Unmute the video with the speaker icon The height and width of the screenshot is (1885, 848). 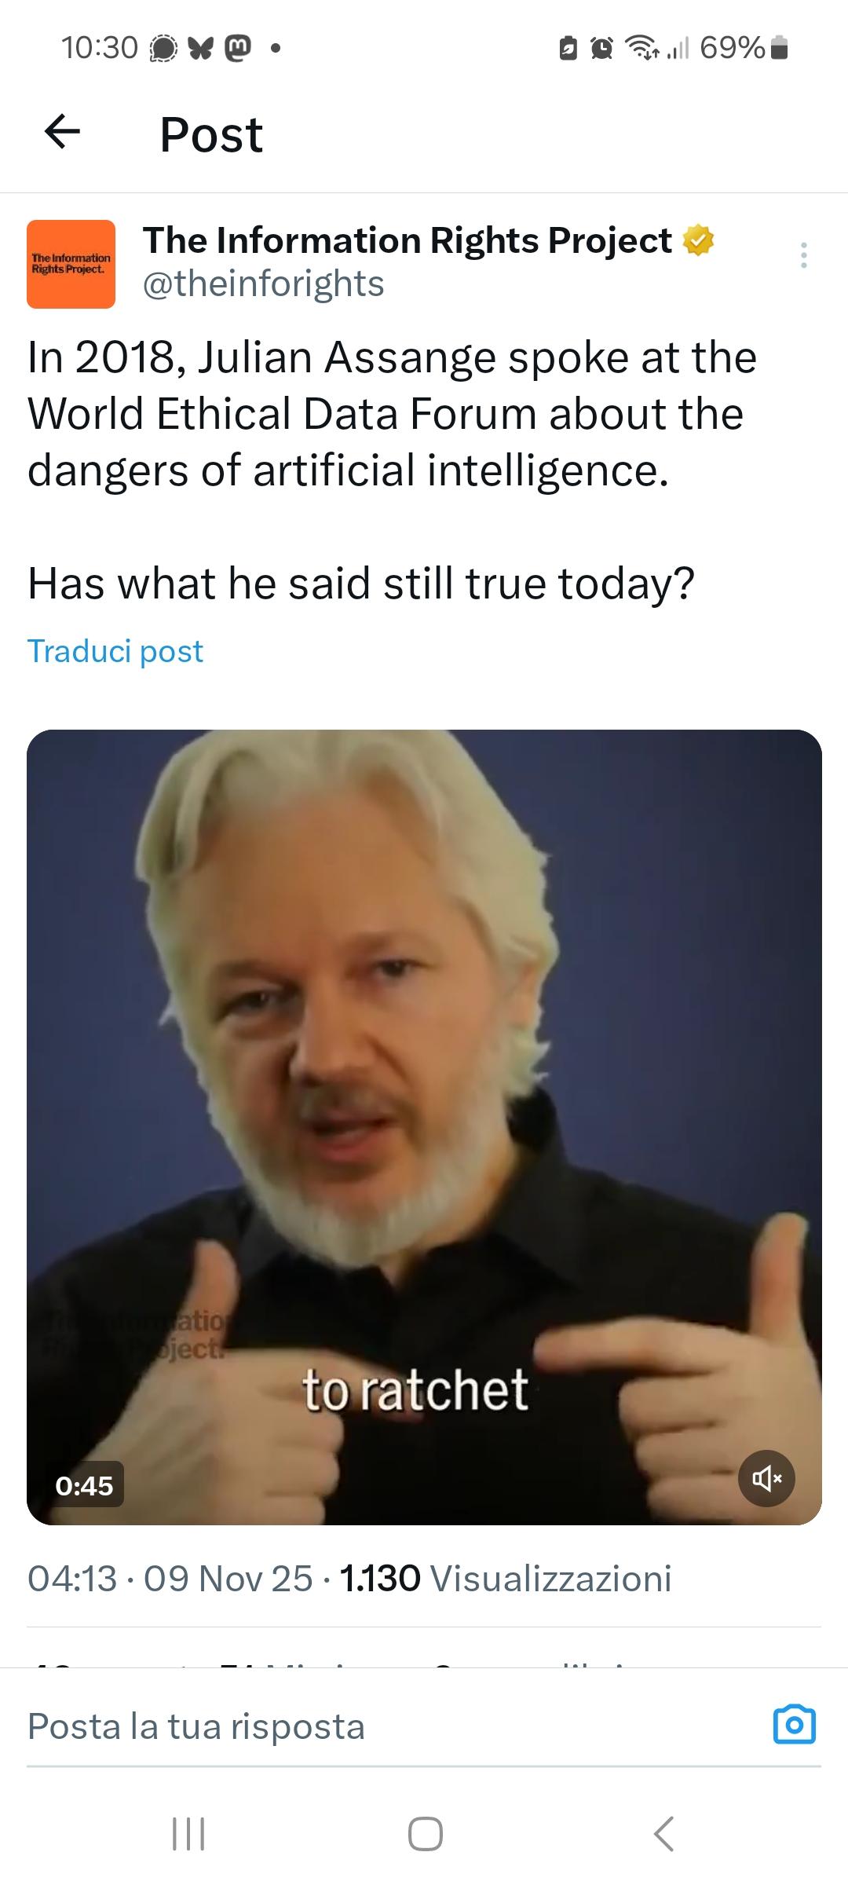(767, 1478)
